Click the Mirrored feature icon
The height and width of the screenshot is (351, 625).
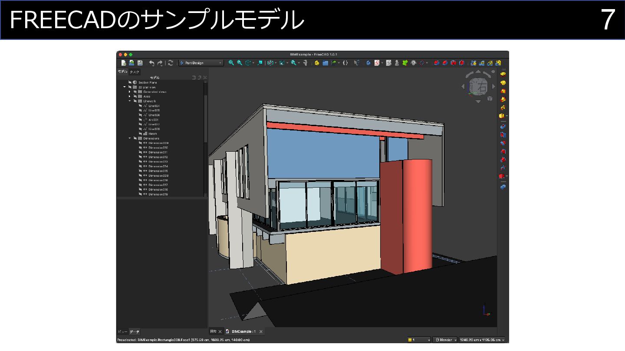pyautogui.click(x=473, y=63)
